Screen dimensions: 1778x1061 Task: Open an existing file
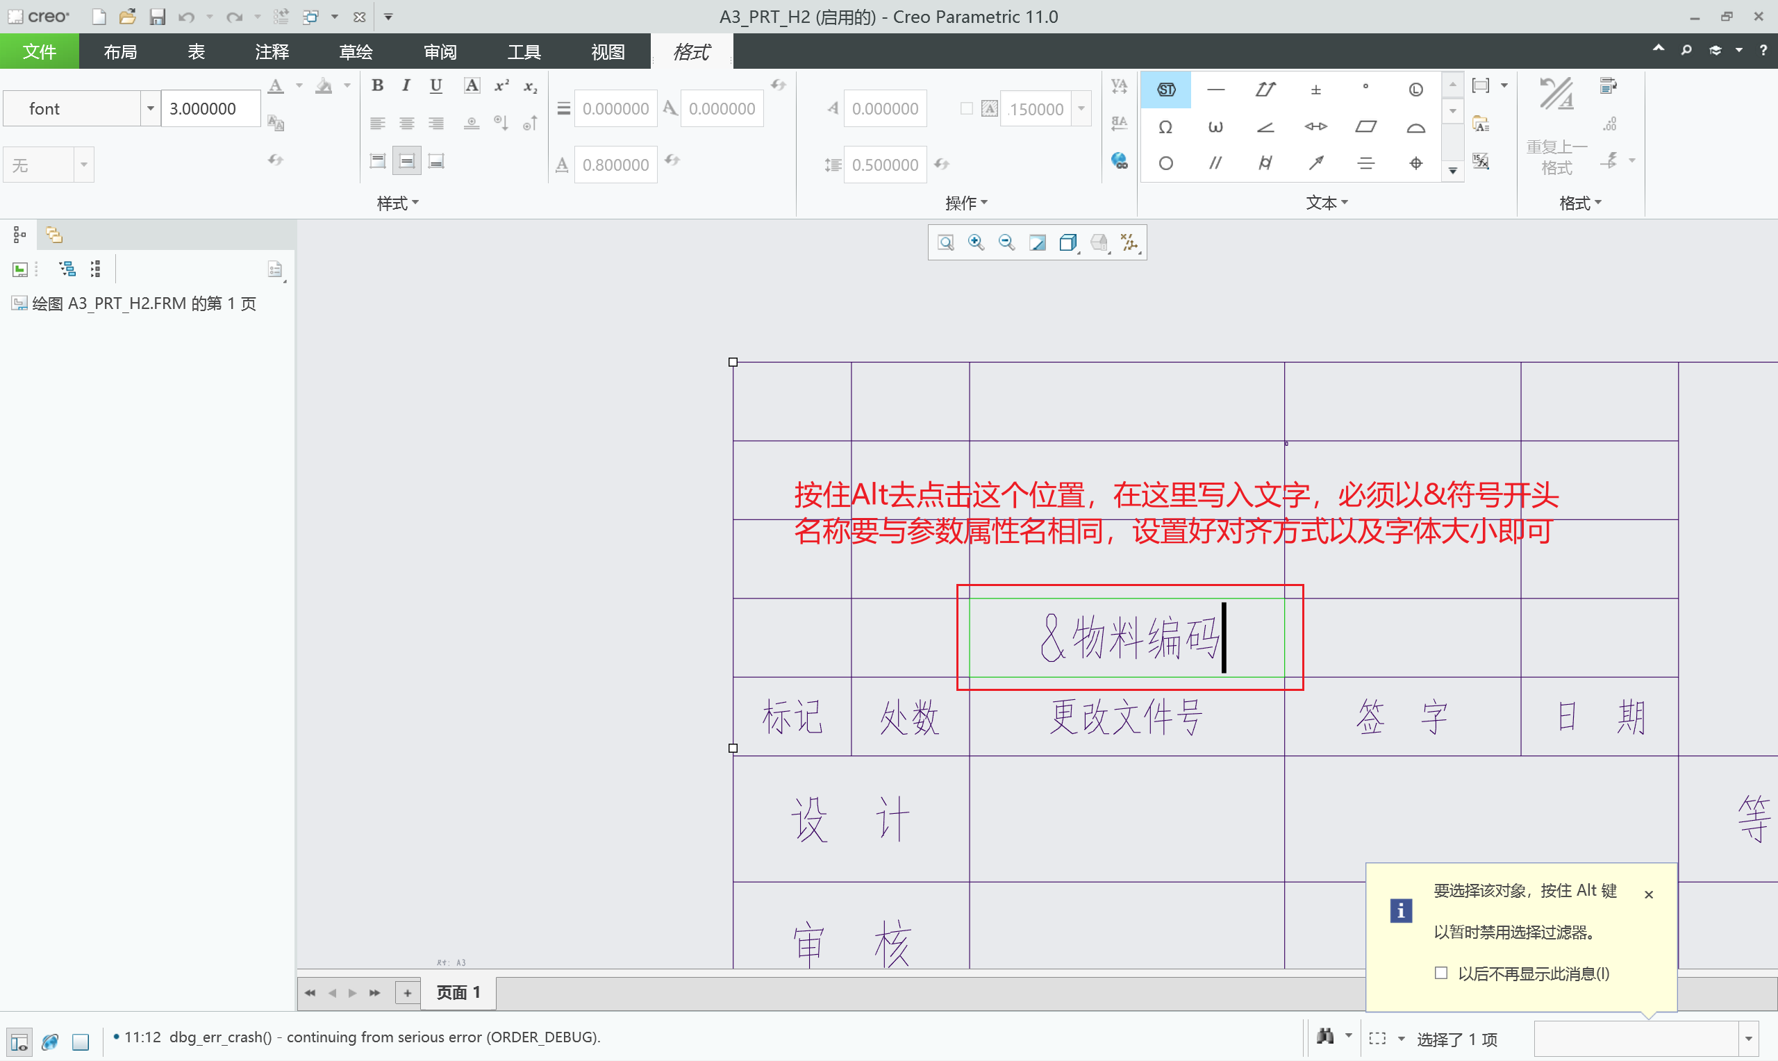(127, 17)
